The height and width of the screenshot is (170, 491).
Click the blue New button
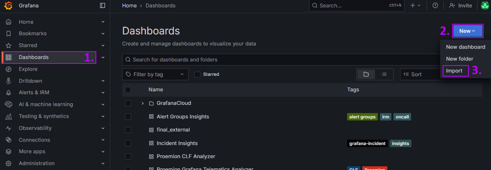[467, 31]
